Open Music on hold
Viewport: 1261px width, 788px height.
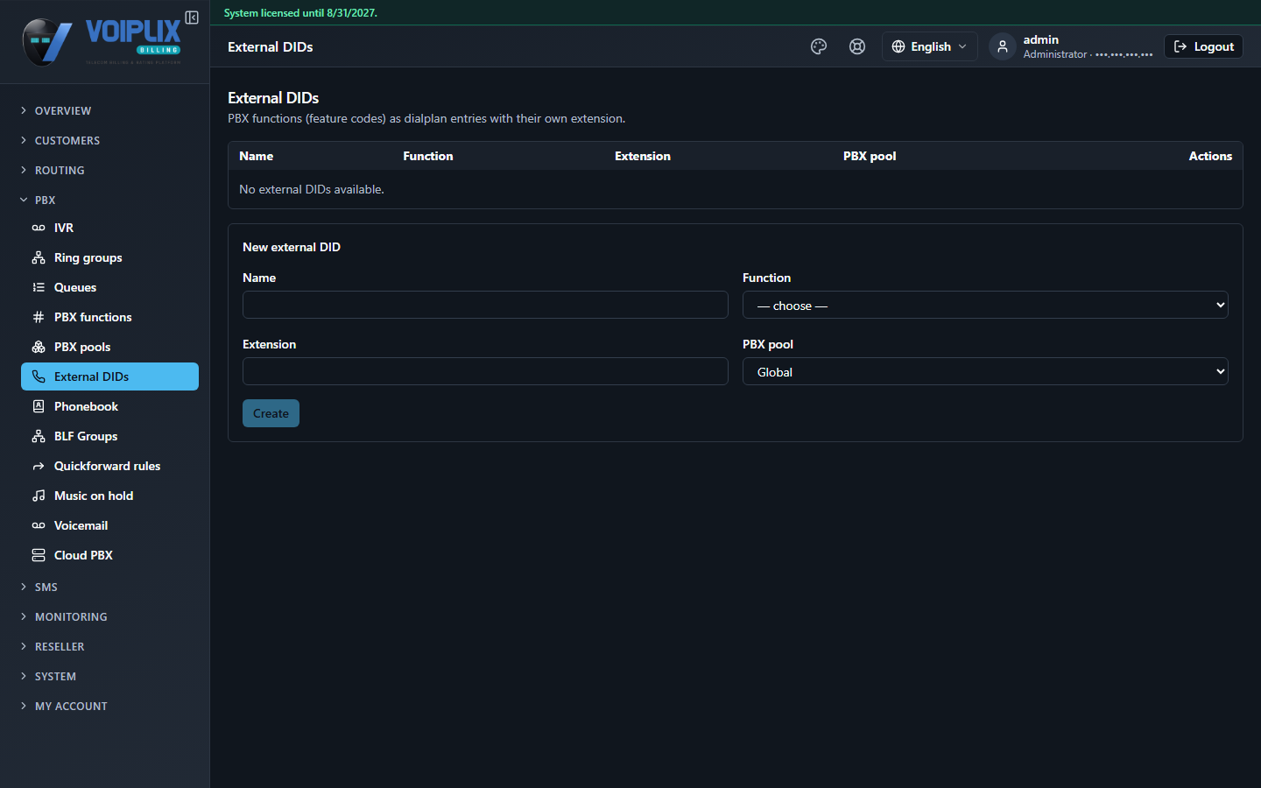[x=109, y=496]
